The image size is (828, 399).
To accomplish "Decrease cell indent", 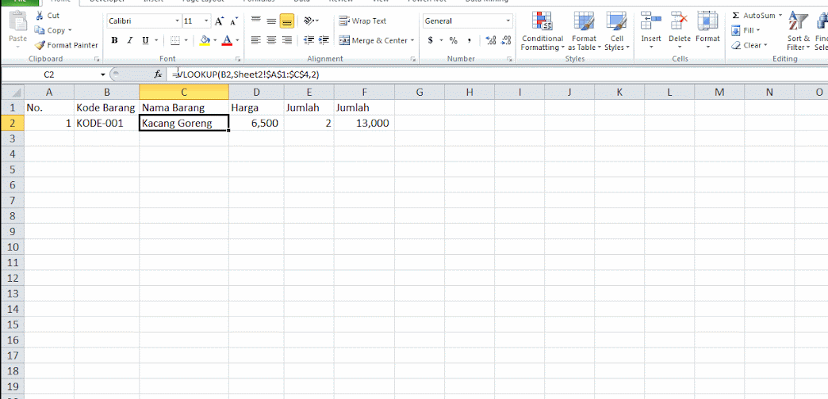I will pos(310,40).
